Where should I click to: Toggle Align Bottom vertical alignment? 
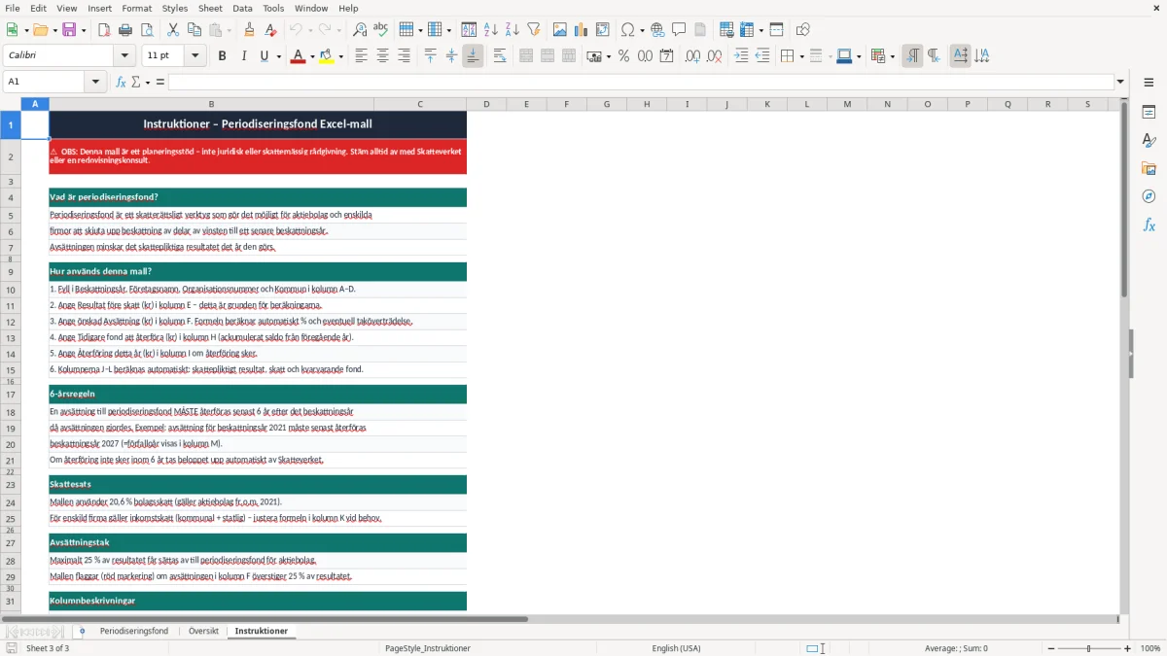[x=473, y=56]
